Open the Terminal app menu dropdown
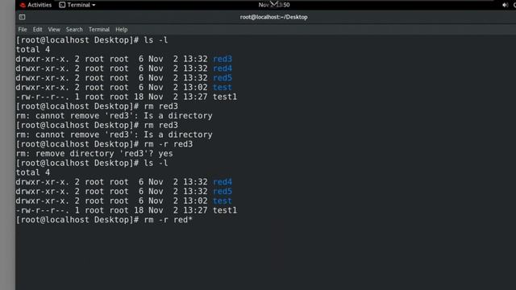This screenshot has height=290, width=516. (77, 5)
